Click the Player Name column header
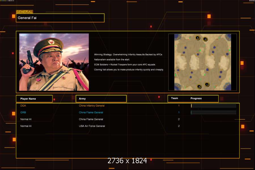The width and height of the screenshot is (255, 170). pyautogui.click(x=34, y=99)
